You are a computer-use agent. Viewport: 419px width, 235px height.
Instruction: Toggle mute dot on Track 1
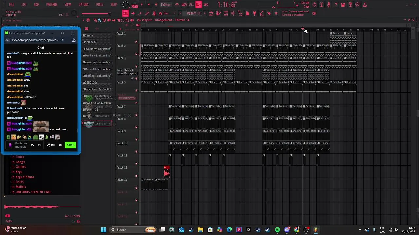[136, 42]
